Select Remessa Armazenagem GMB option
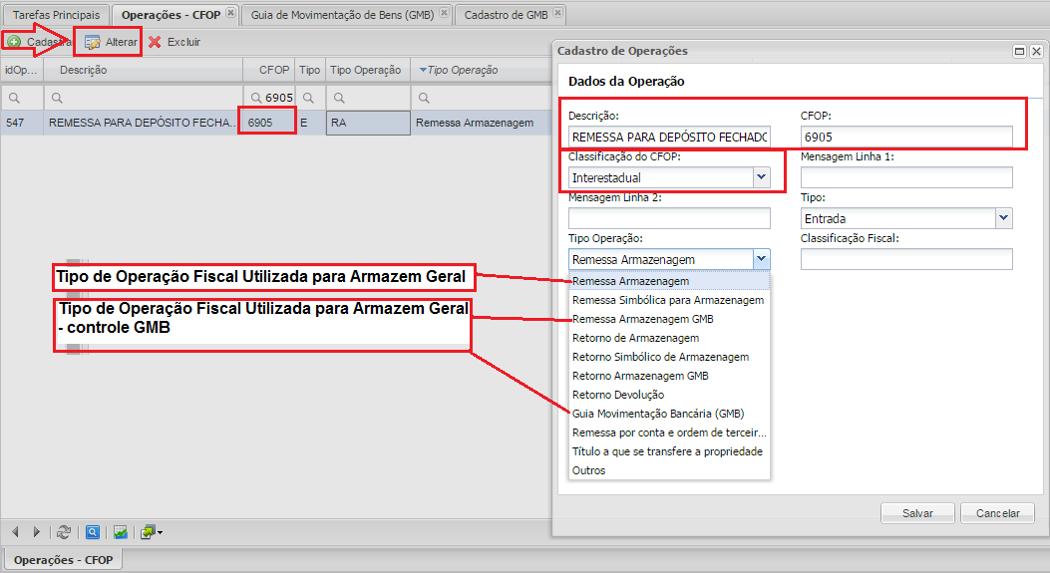Viewport: 1050px width, 573px height. pos(670,319)
